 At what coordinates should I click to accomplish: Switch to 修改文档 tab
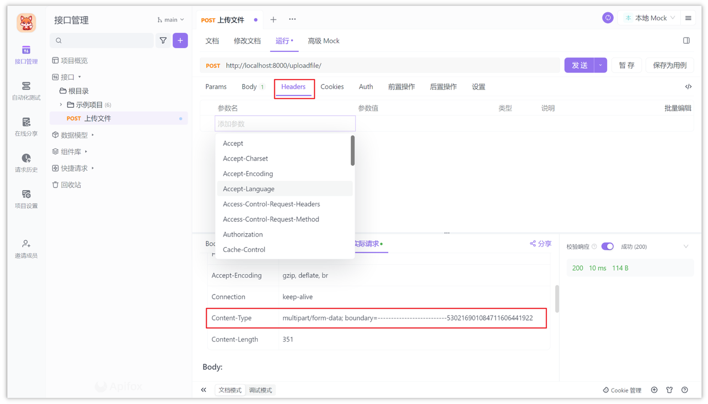247,41
